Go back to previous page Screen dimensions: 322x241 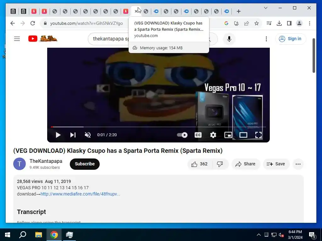tap(13, 23)
